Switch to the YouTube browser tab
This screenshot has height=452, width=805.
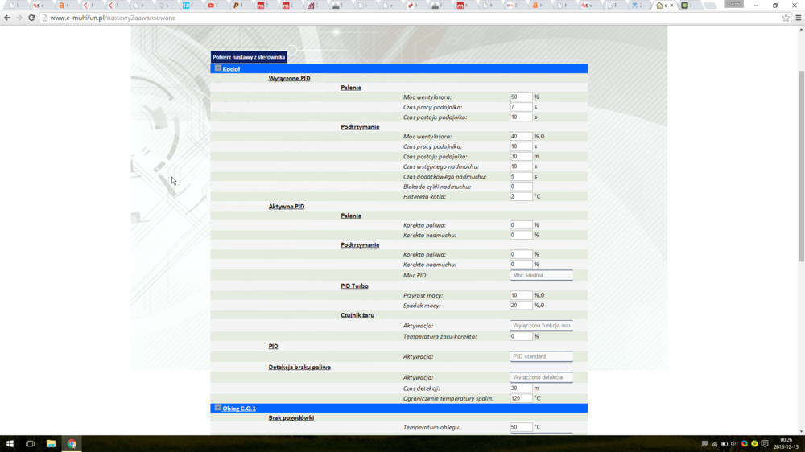tap(212, 6)
